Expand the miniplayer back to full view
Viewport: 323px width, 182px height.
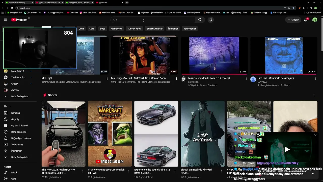click(x=258, y=135)
